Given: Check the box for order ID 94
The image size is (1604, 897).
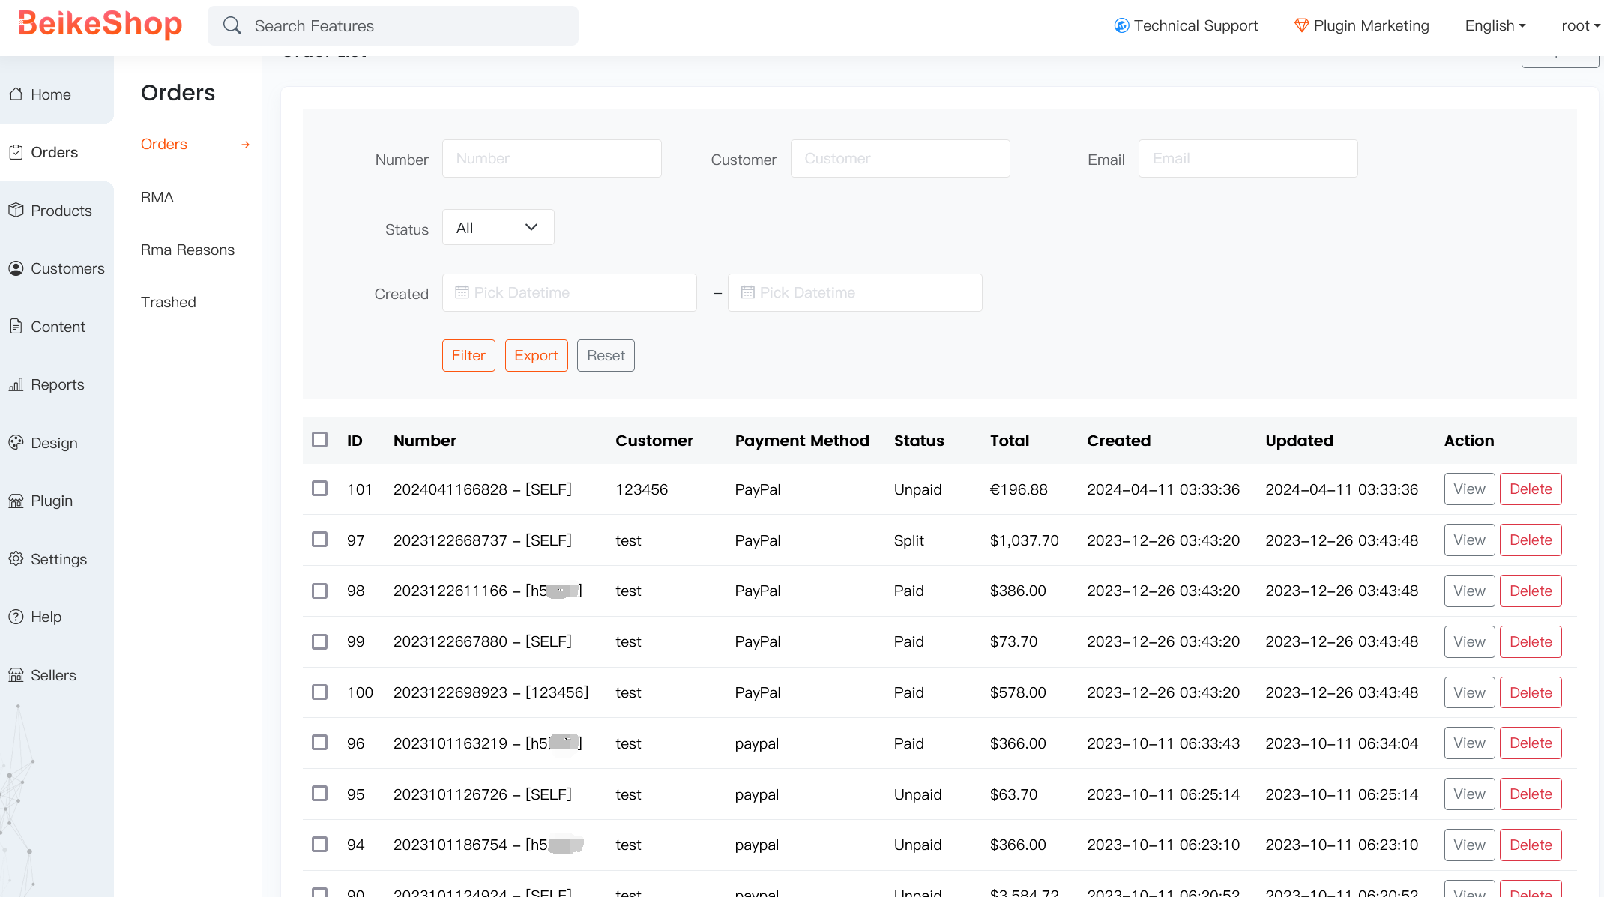Looking at the screenshot, I should 320,845.
